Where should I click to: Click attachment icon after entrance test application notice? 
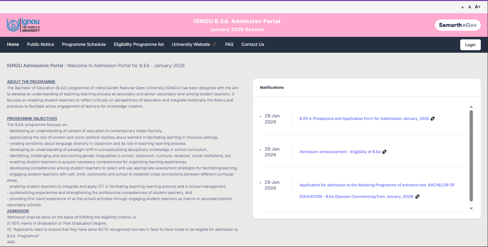coord(417,196)
